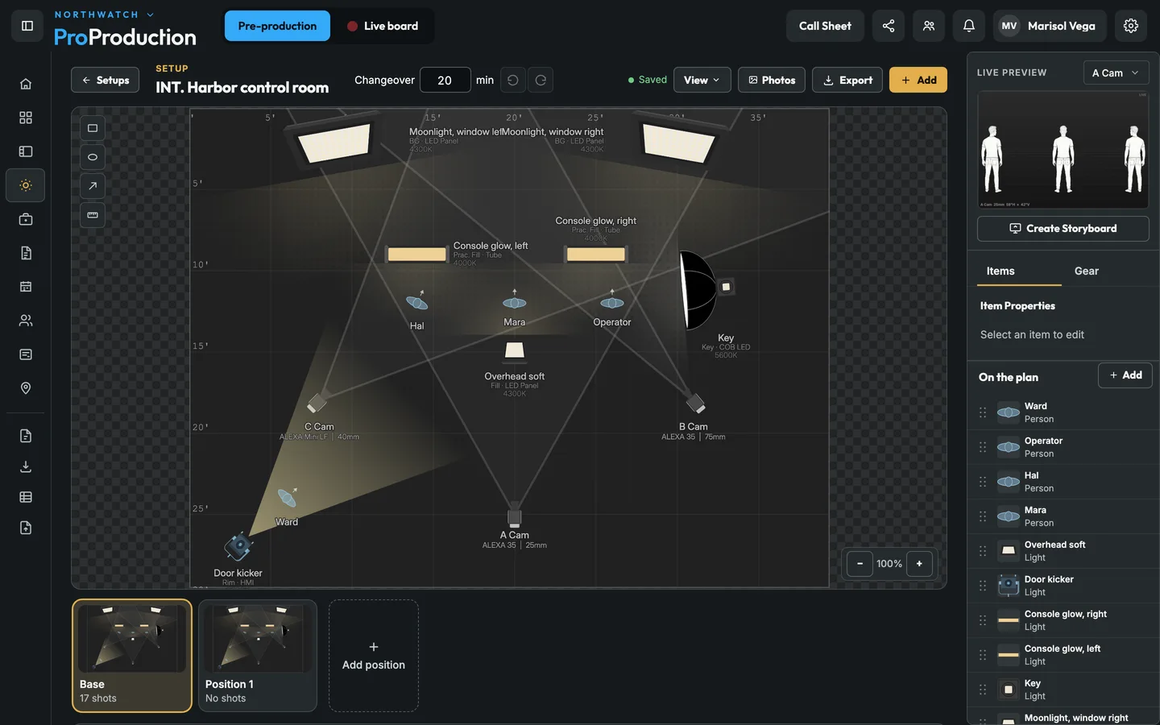Open the dashboard grid sidebar icon
The width and height of the screenshot is (1160, 725).
pos(26,118)
